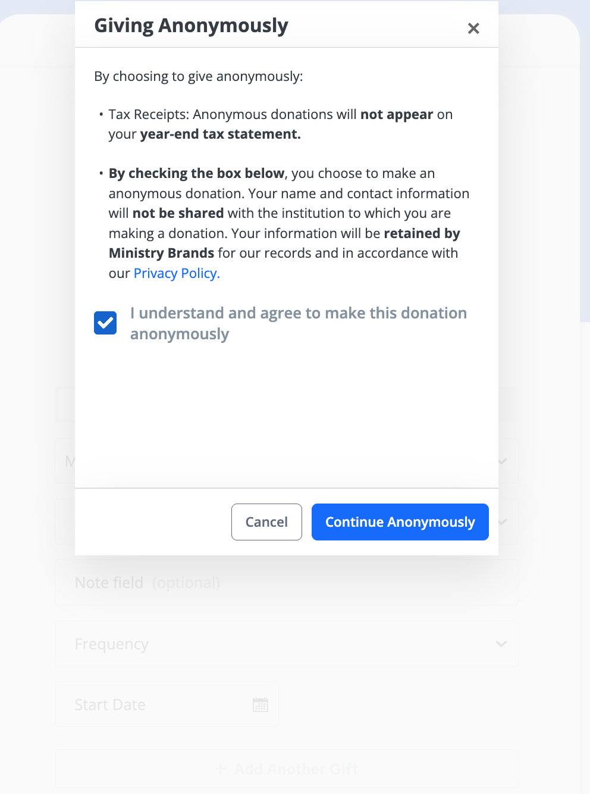The image size is (590, 794).
Task: Uncheck the anonymous donation agreement checkbox
Action: click(105, 323)
